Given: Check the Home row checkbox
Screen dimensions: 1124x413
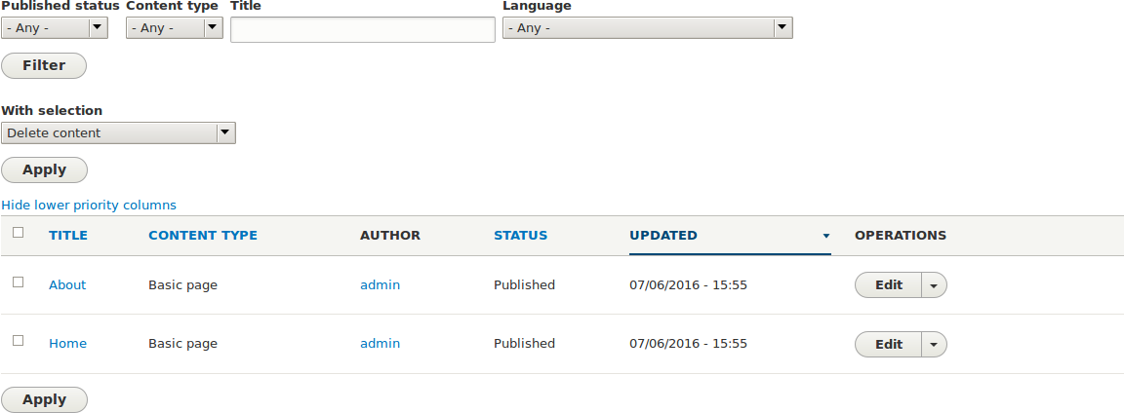Looking at the screenshot, I should pyautogui.click(x=18, y=341).
